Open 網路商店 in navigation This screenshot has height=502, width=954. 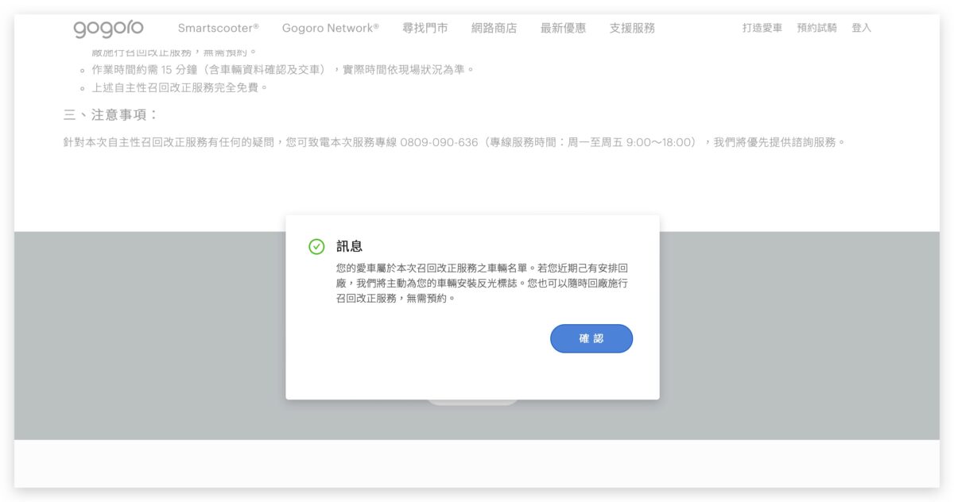click(x=494, y=28)
